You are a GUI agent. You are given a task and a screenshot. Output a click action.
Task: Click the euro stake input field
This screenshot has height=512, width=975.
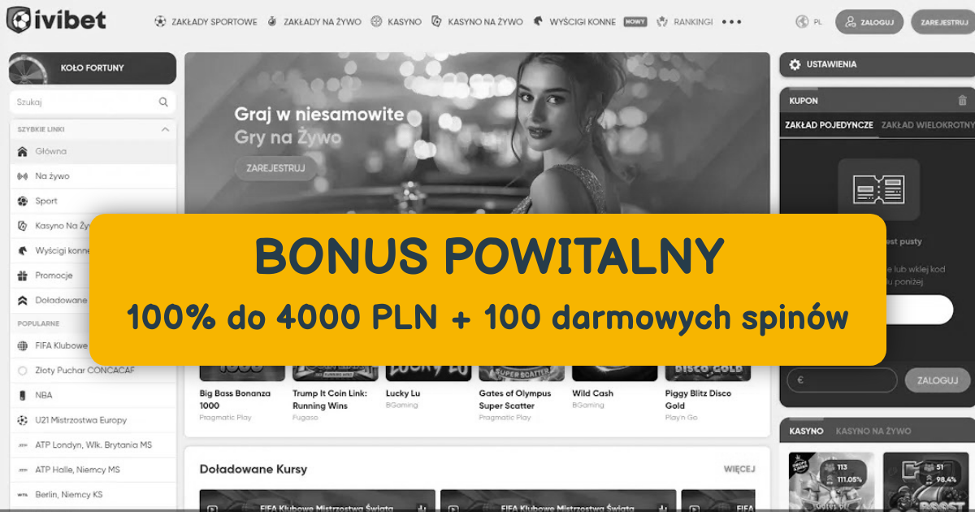[842, 380]
